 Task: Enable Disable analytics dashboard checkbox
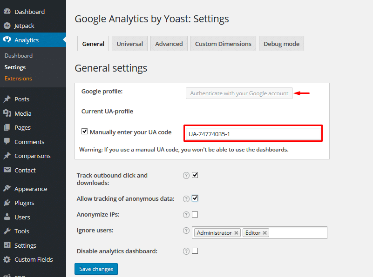[195, 251]
